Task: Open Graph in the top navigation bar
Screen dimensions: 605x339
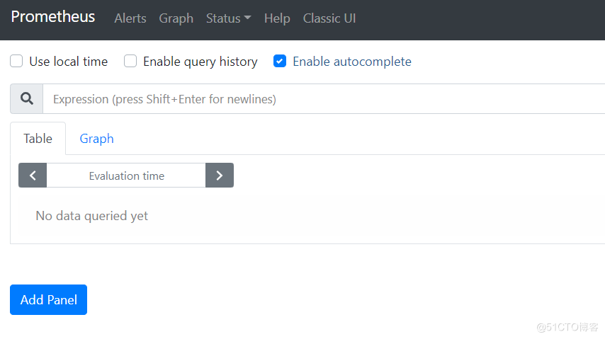Action: (x=176, y=18)
